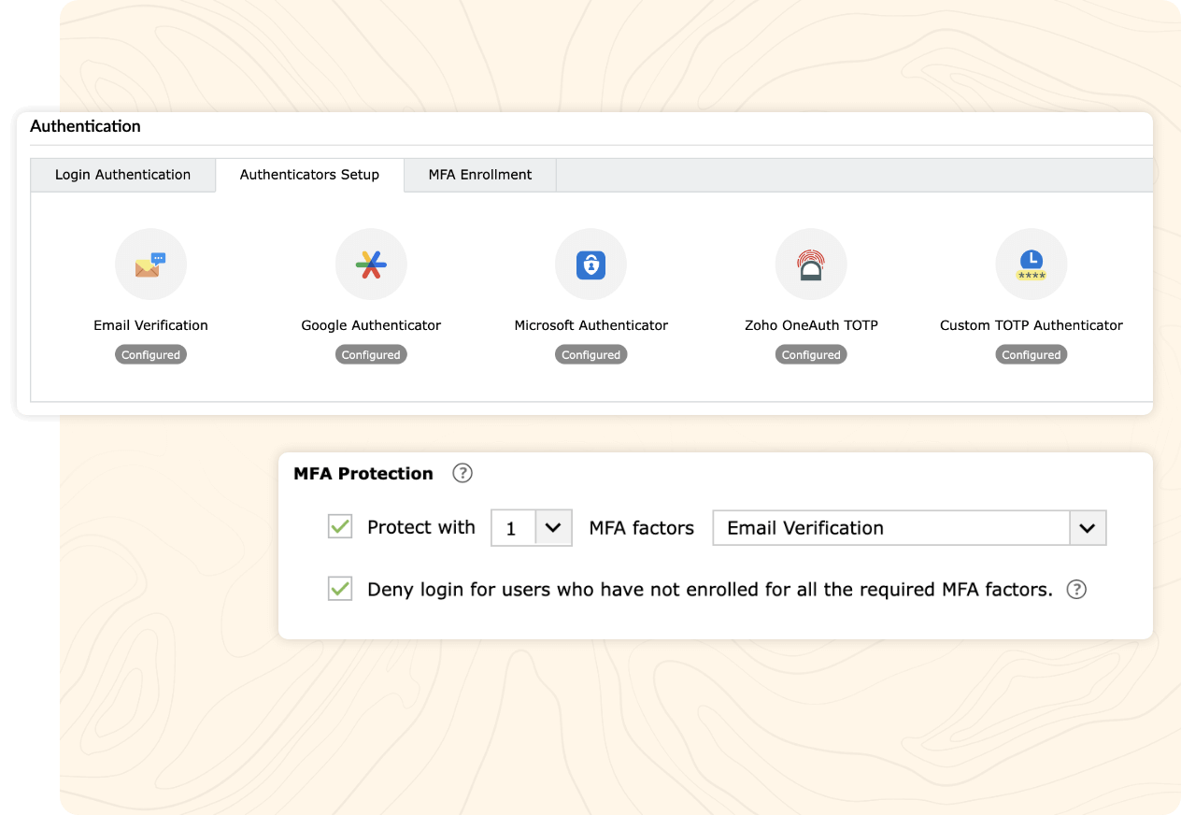This screenshot has height=815, width=1181.
Task: Click the Zoho OneAuth TOTP fingerprint icon
Action: [x=810, y=264]
